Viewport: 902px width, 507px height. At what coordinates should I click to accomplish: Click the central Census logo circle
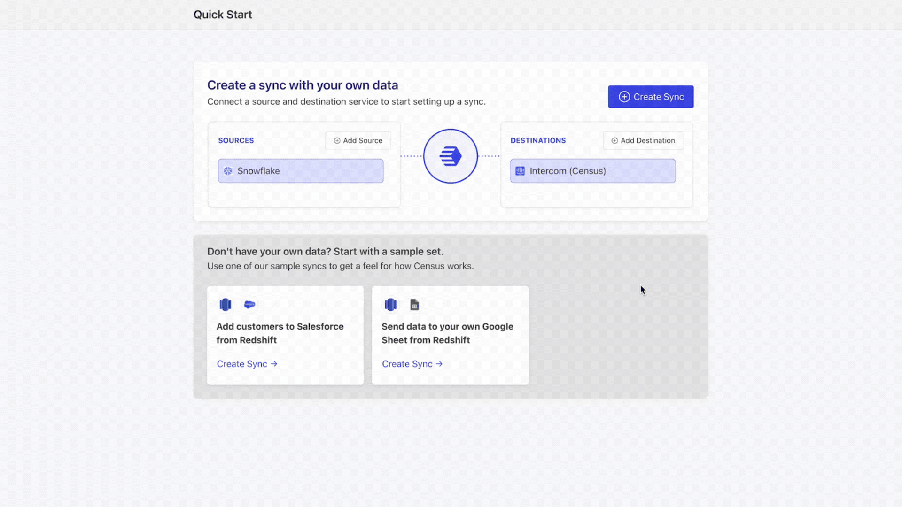click(451, 156)
